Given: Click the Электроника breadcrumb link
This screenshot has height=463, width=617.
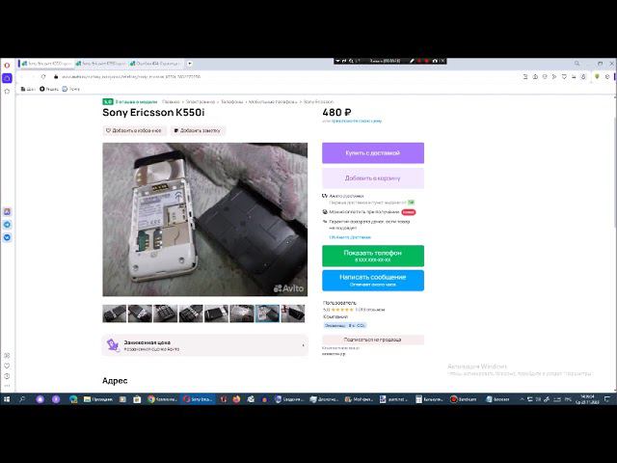Looking at the screenshot, I should (201, 102).
